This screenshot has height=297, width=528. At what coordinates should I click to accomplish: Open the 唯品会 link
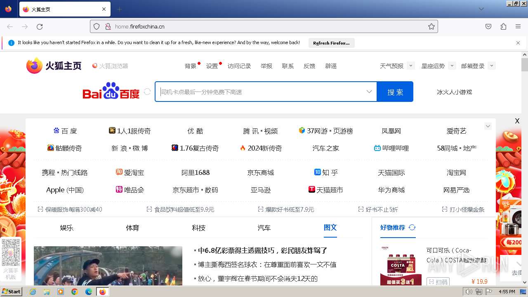[x=130, y=190]
